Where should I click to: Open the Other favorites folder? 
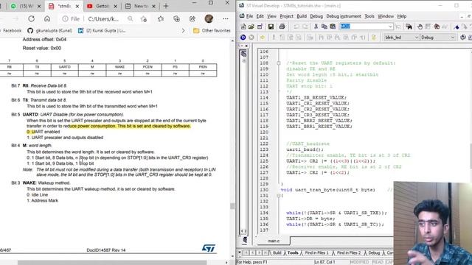(x=212, y=30)
